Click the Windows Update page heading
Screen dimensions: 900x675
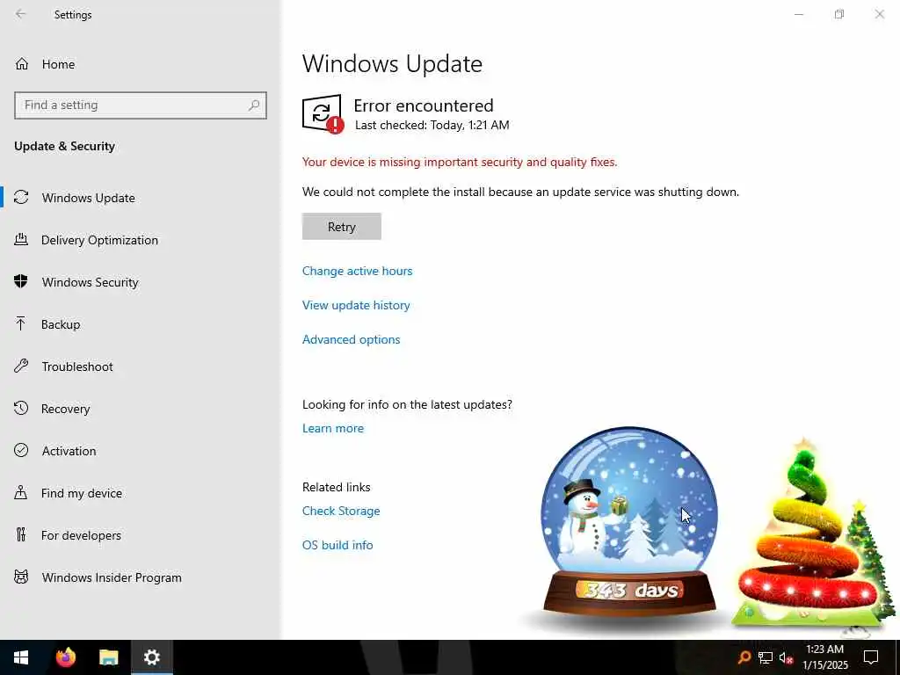pos(392,63)
